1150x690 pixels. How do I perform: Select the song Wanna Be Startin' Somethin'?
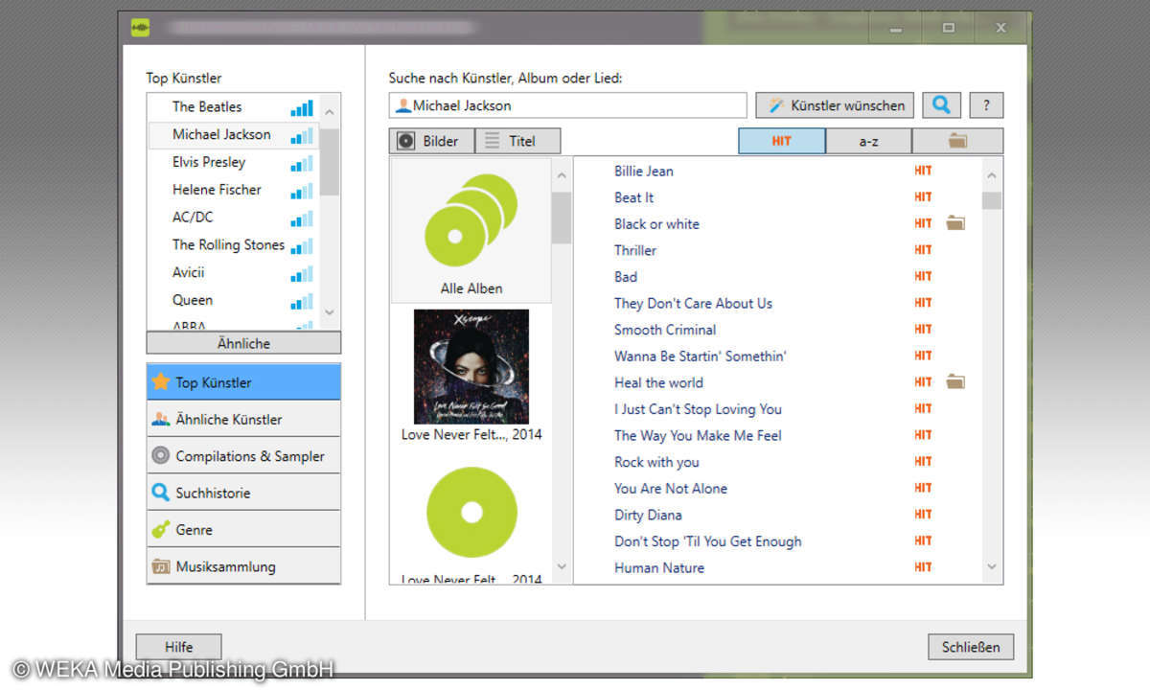point(701,356)
